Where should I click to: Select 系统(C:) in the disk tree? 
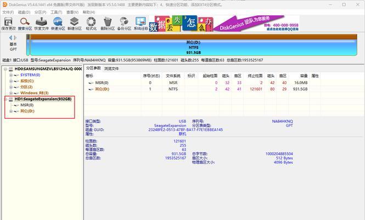(x=27, y=81)
